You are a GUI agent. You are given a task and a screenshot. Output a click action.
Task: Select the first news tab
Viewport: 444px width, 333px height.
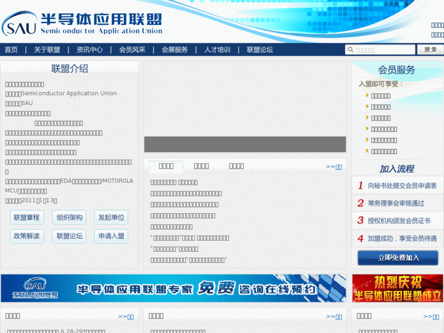[166, 166]
